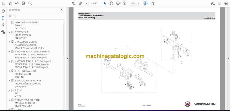Activate the hand pan tool
Screen dimensions: 230x111
111,3
